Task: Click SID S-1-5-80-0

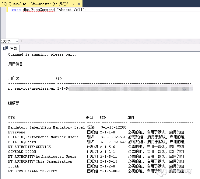Action: coord(111,171)
